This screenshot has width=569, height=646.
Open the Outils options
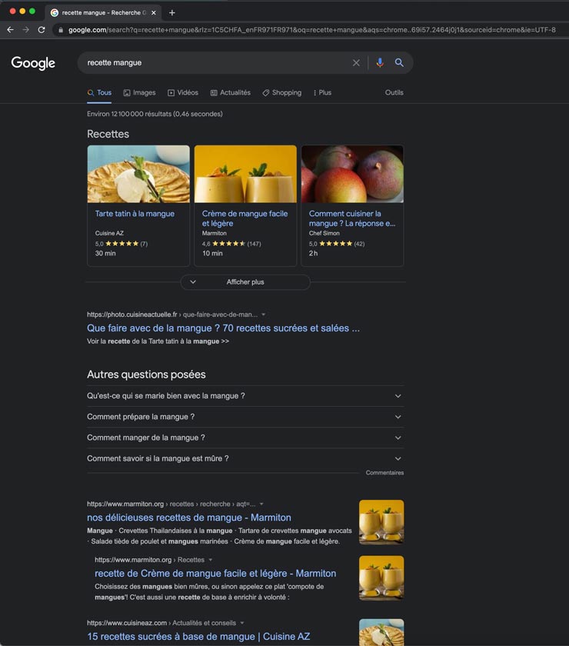394,93
